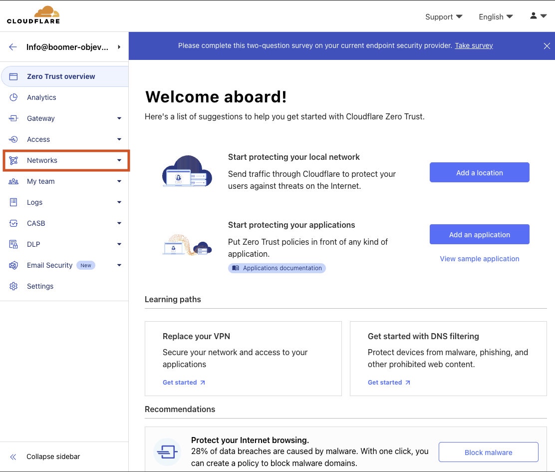Open the Logs sidebar item
Image resolution: width=555 pixels, height=472 pixels.
click(x=35, y=202)
